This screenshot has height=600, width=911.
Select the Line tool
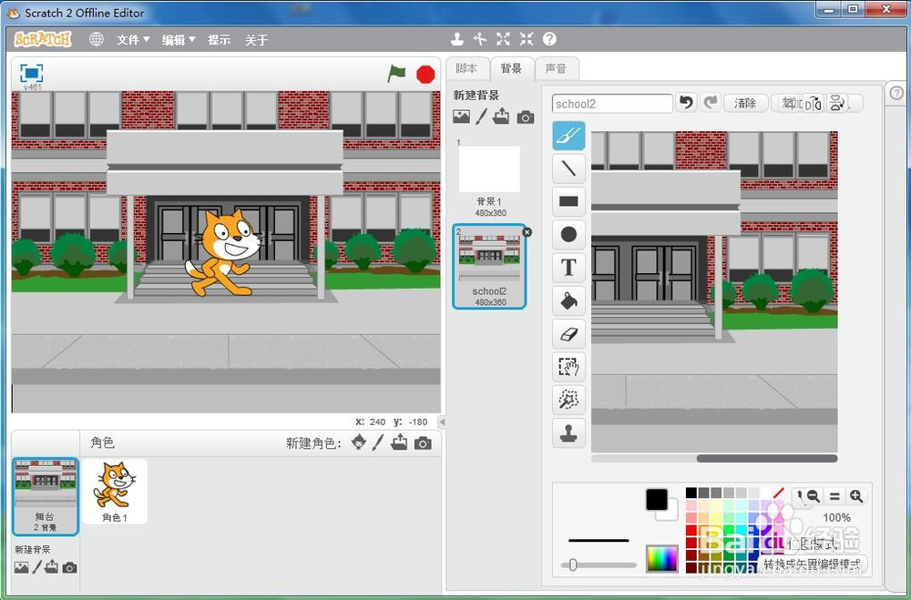point(568,168)
